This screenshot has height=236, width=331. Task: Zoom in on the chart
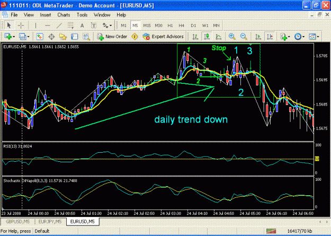pos(232,37)
